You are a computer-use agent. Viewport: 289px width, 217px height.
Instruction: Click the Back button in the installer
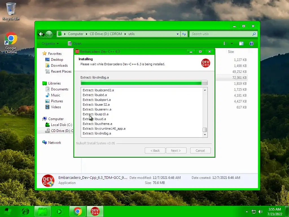coord(155,151)
